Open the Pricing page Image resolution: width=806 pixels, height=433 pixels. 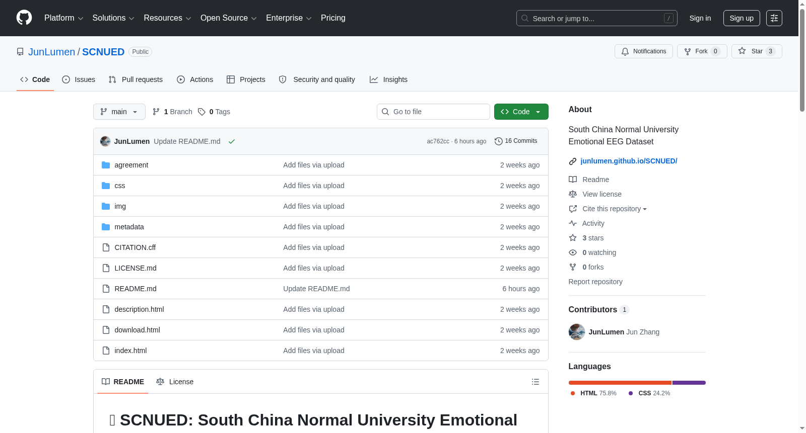click(333, 18)
